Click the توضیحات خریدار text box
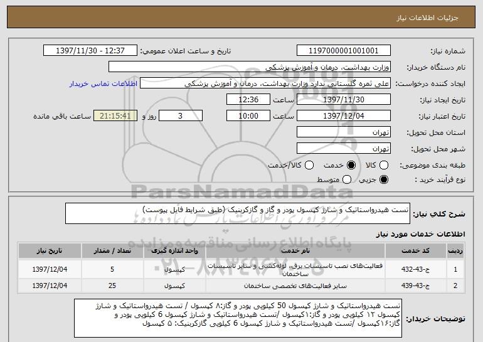 point(238,318)
